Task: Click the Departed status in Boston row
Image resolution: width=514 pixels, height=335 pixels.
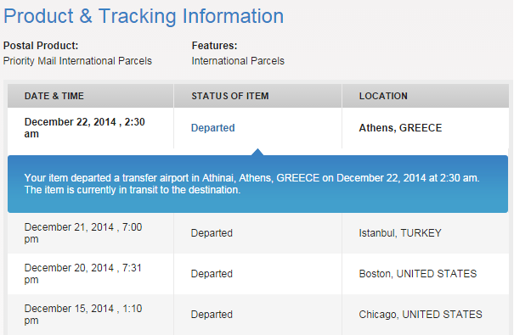Action: 212,273
